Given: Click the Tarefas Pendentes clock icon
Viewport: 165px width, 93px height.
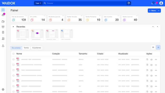Looking at the screenshot, I should 87,20.
